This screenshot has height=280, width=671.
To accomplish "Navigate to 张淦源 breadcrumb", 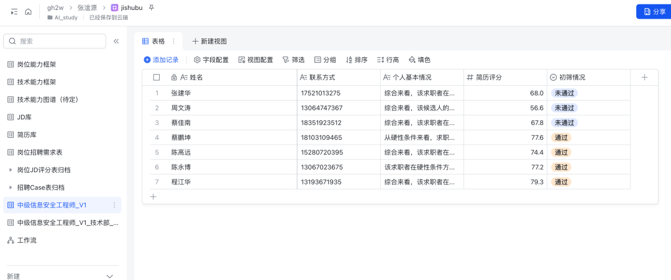I will click(88, 7).
